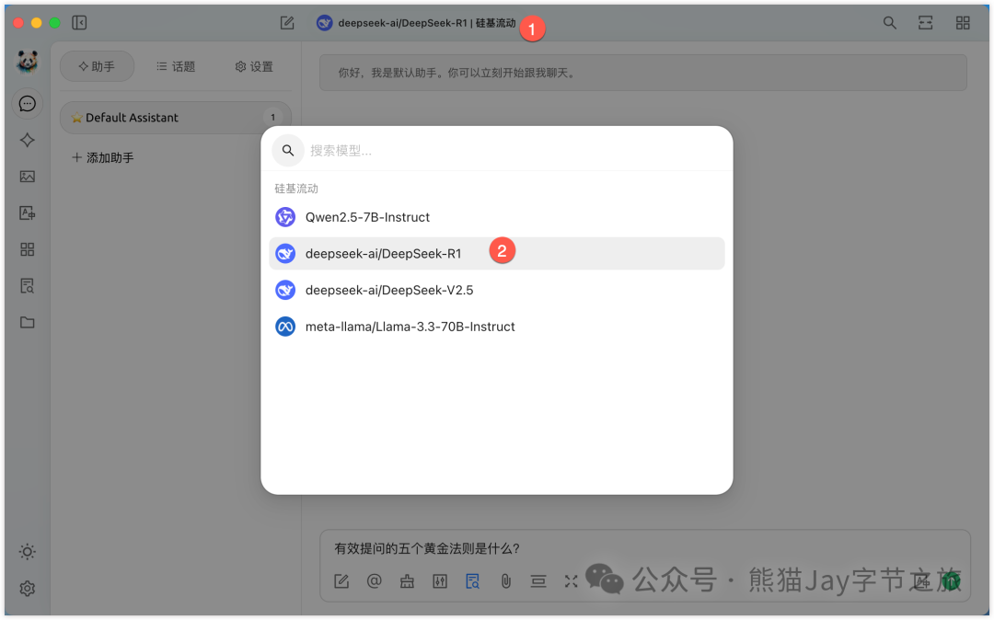
Task: Toggle the sun theme icon
Action: tap(28, 552)
